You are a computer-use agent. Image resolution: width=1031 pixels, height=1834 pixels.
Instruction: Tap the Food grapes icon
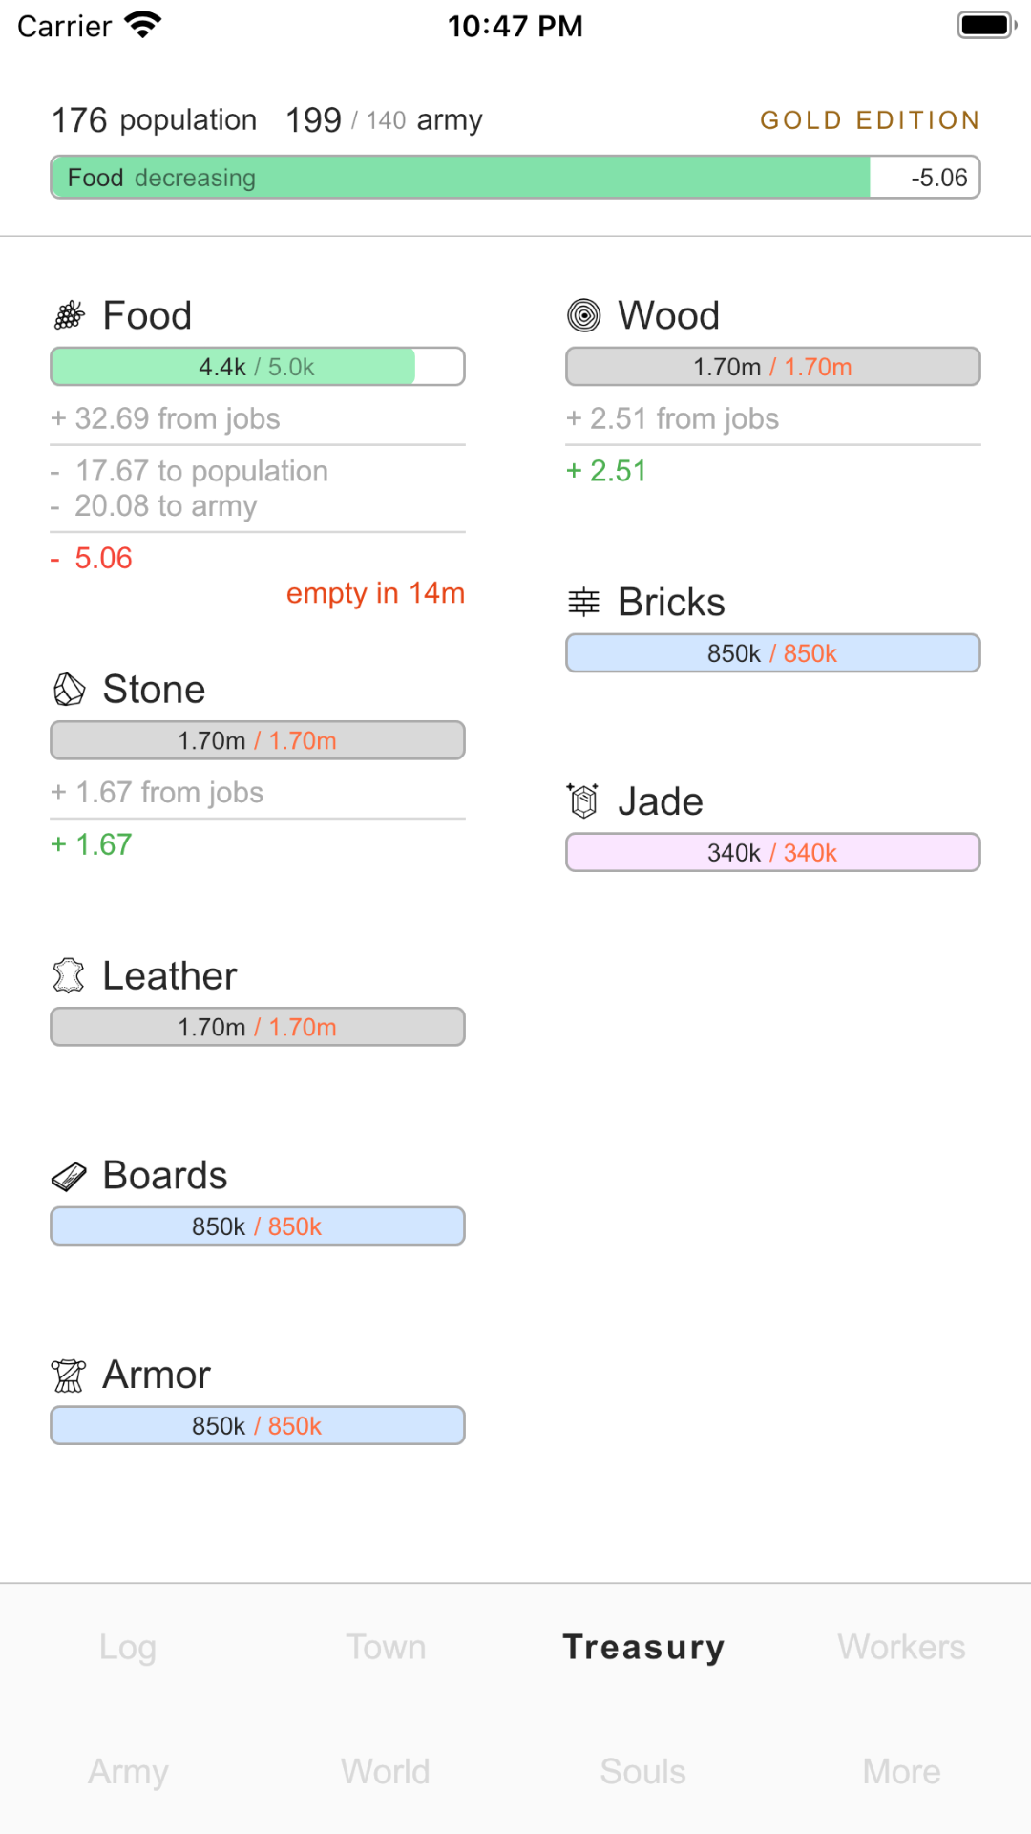click(69, 315)
